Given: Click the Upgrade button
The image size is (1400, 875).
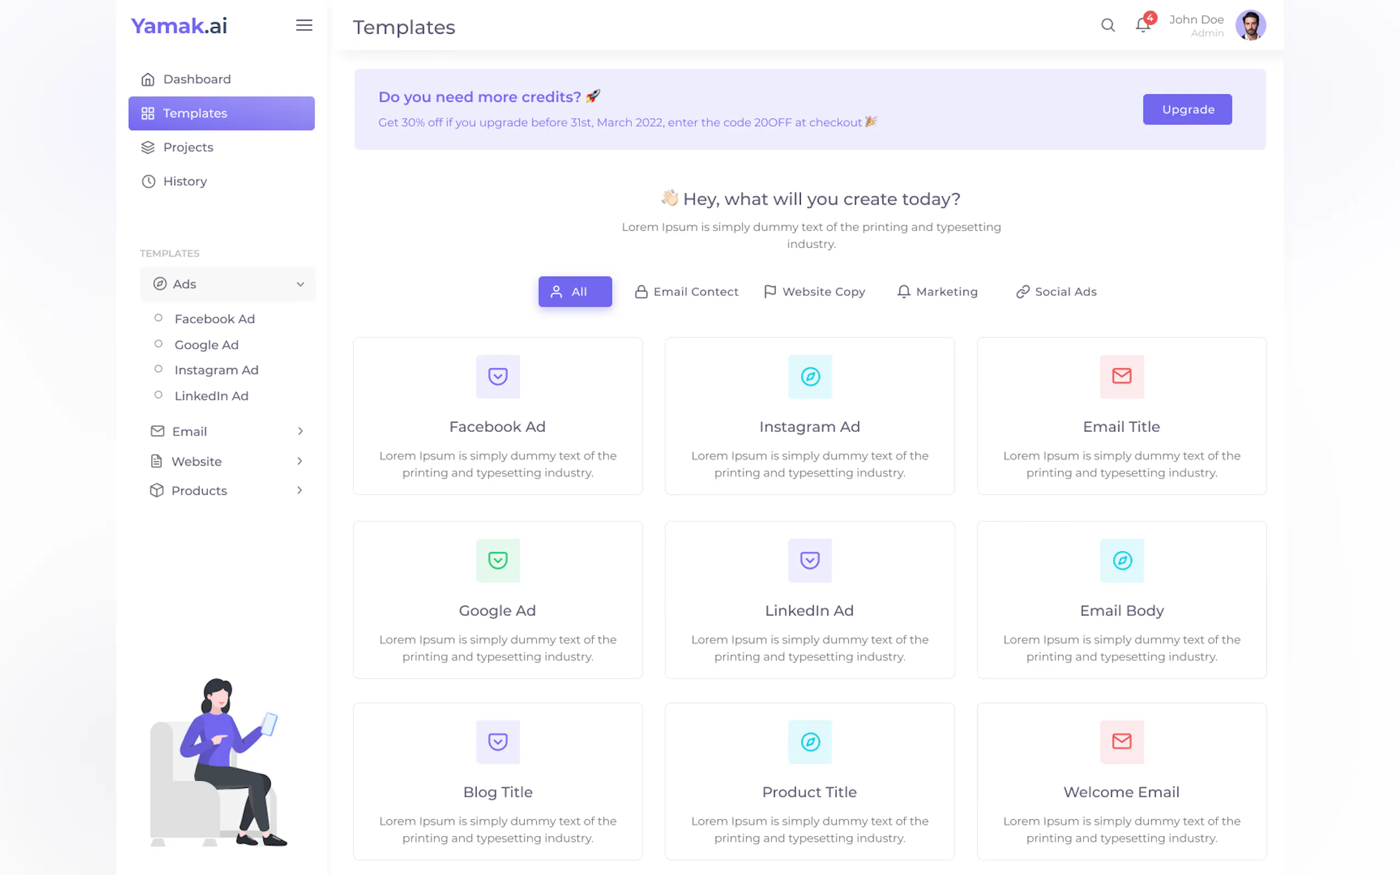Looking at the screenshot, I should (1187, 109).
